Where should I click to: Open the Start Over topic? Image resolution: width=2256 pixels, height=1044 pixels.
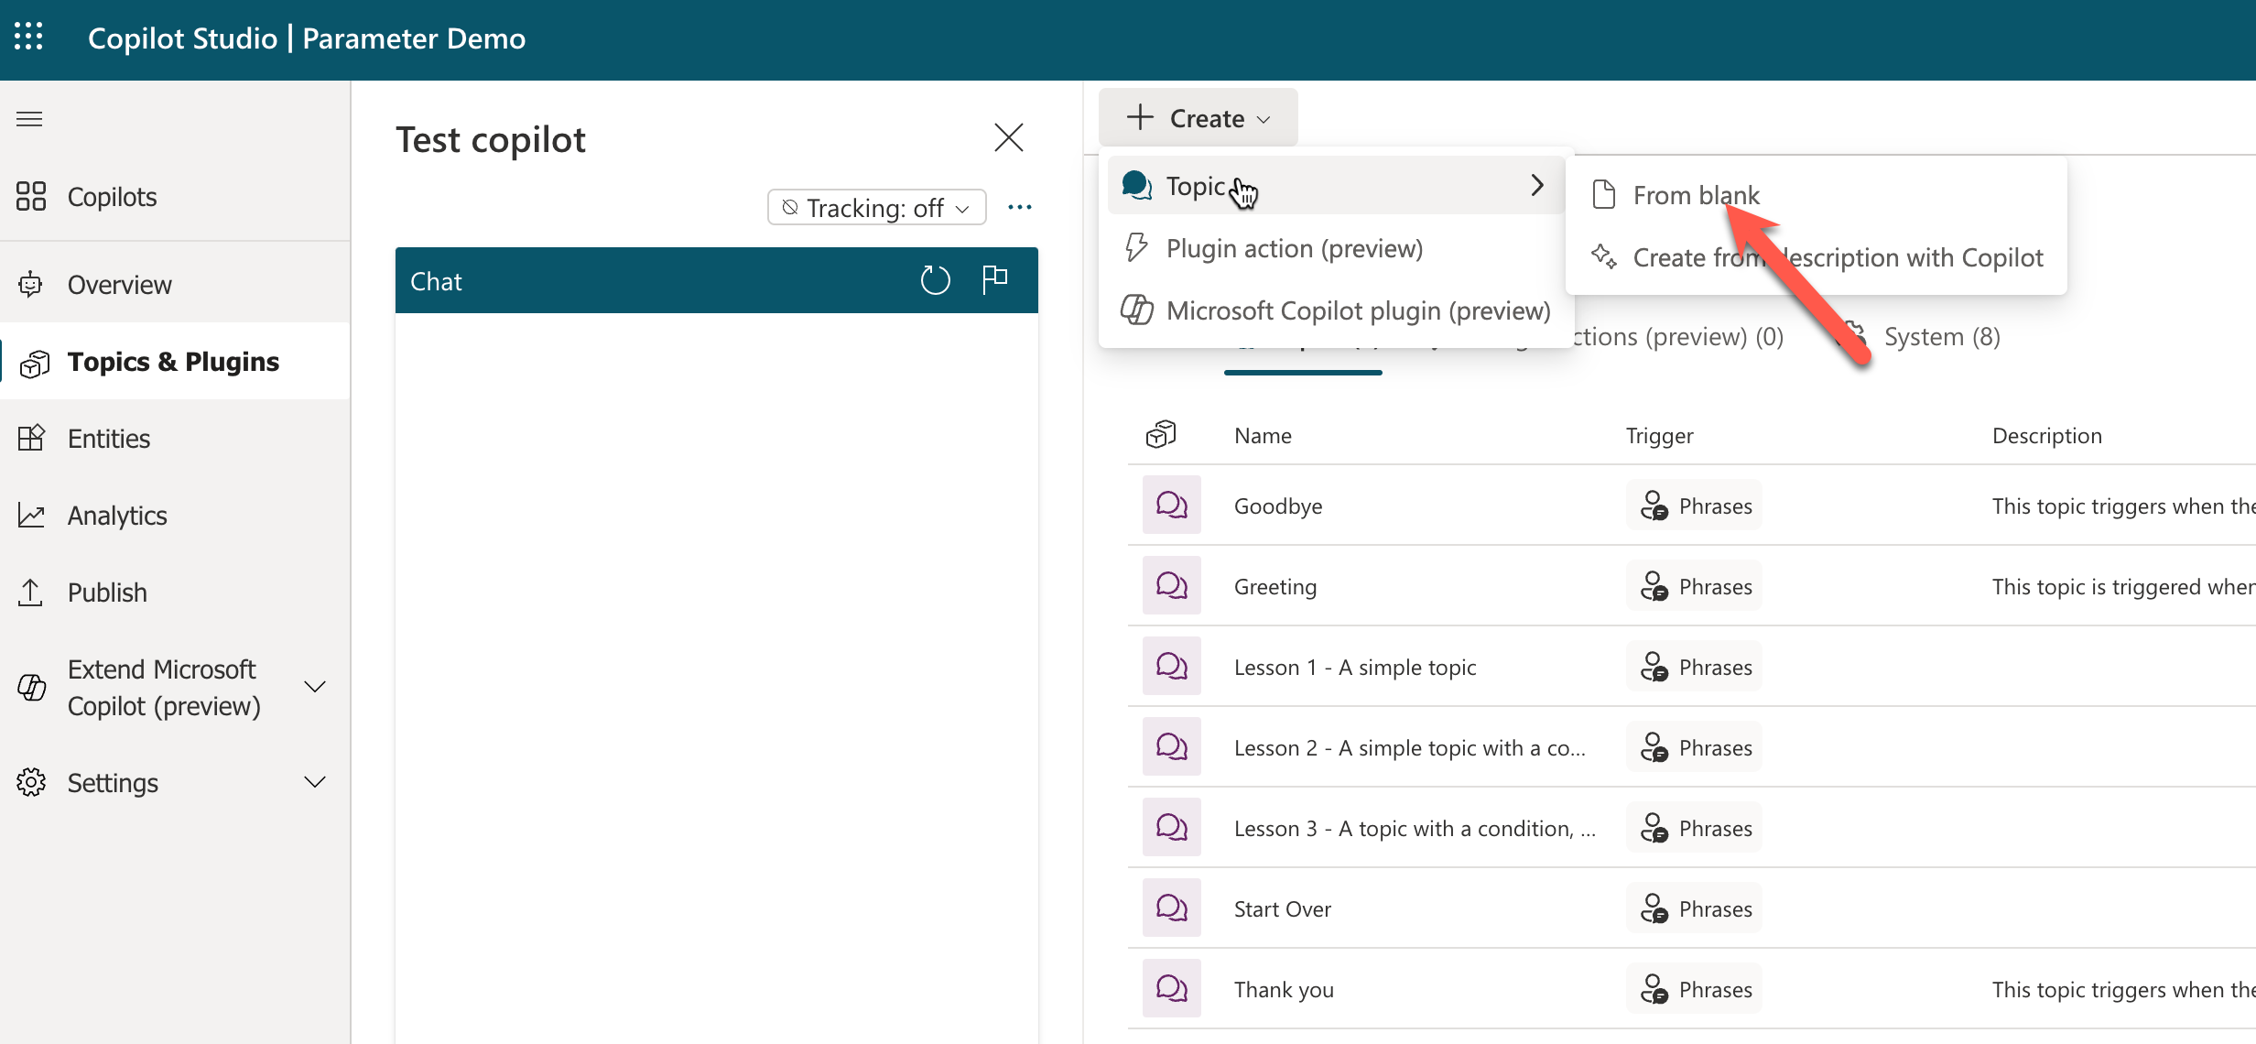1283,908
